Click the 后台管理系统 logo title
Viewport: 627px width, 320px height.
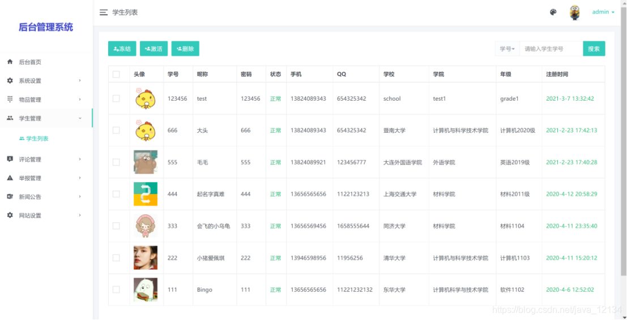click(x=46, y=27)
